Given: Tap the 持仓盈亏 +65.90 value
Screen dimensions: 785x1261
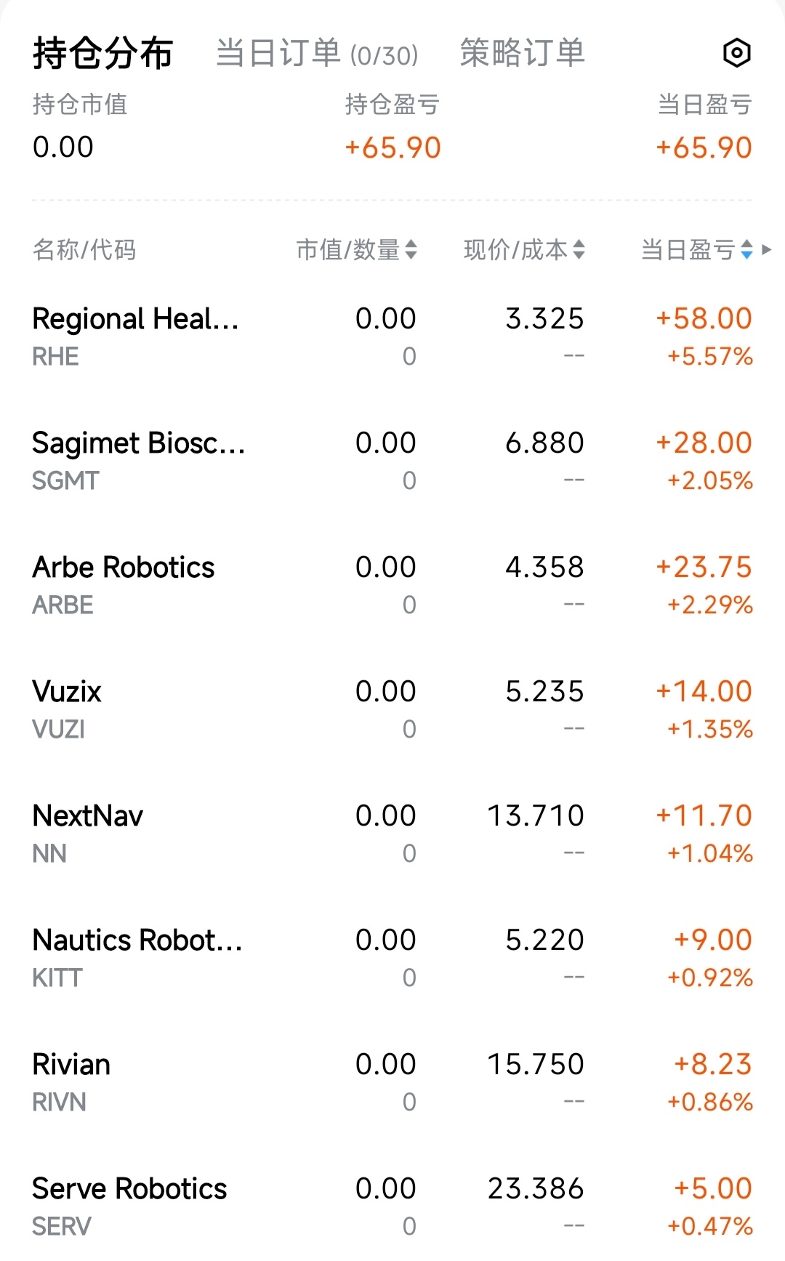Looking at the screenshot, I should tap(392, 148).
